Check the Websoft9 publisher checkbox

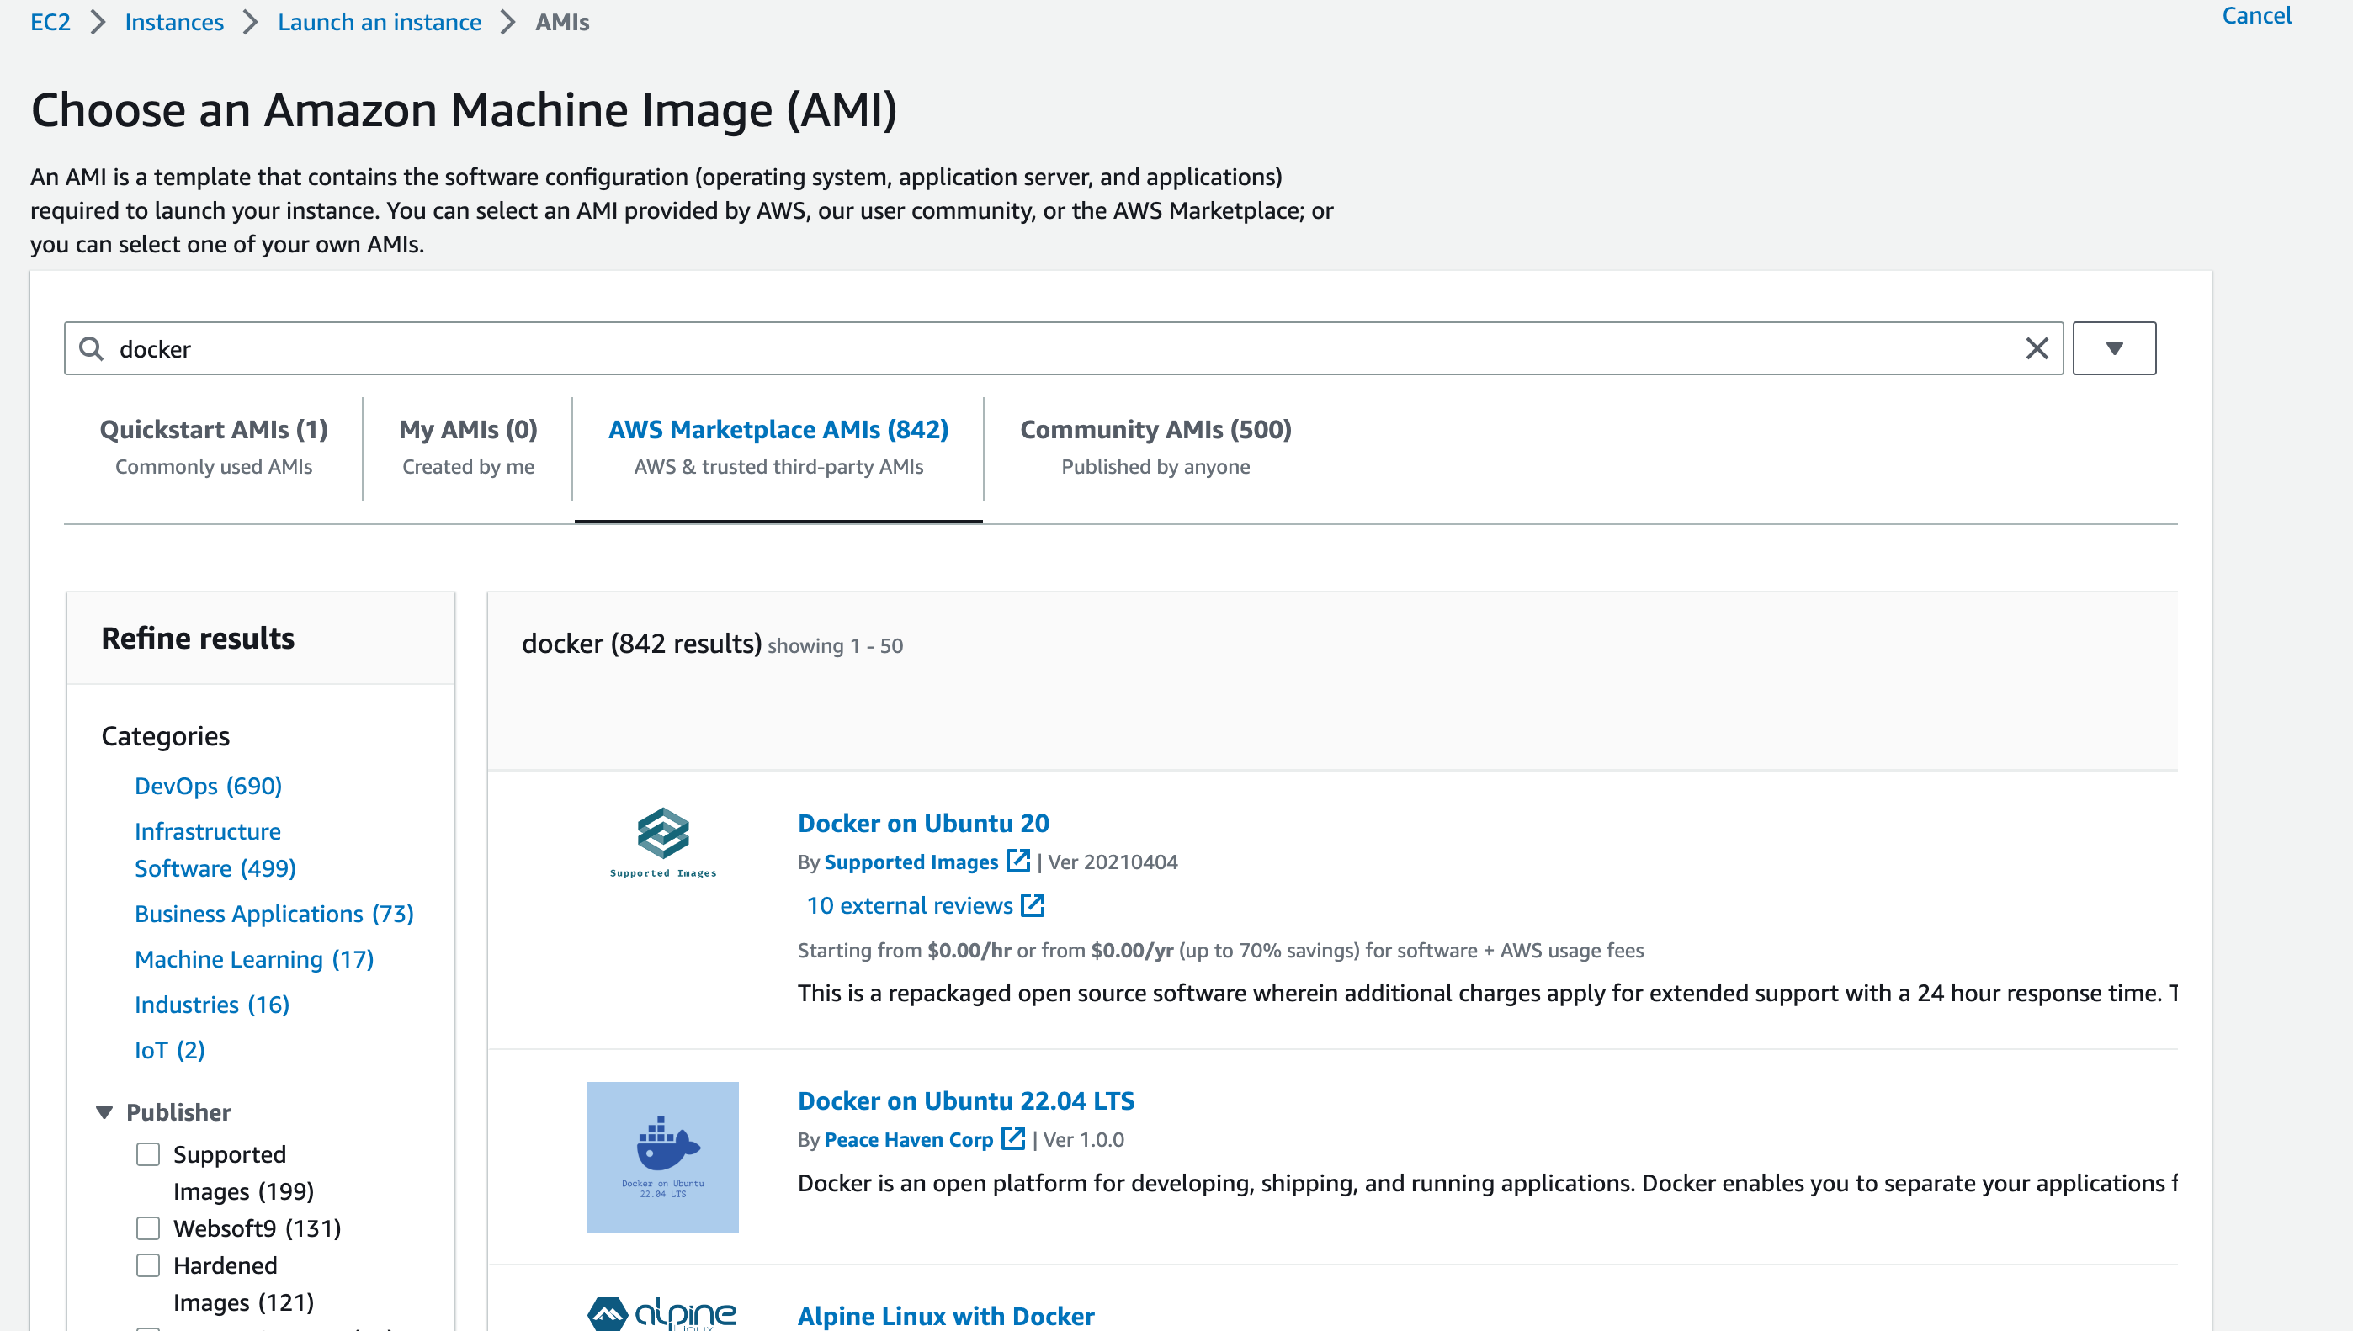click(x=148, y=1228)
